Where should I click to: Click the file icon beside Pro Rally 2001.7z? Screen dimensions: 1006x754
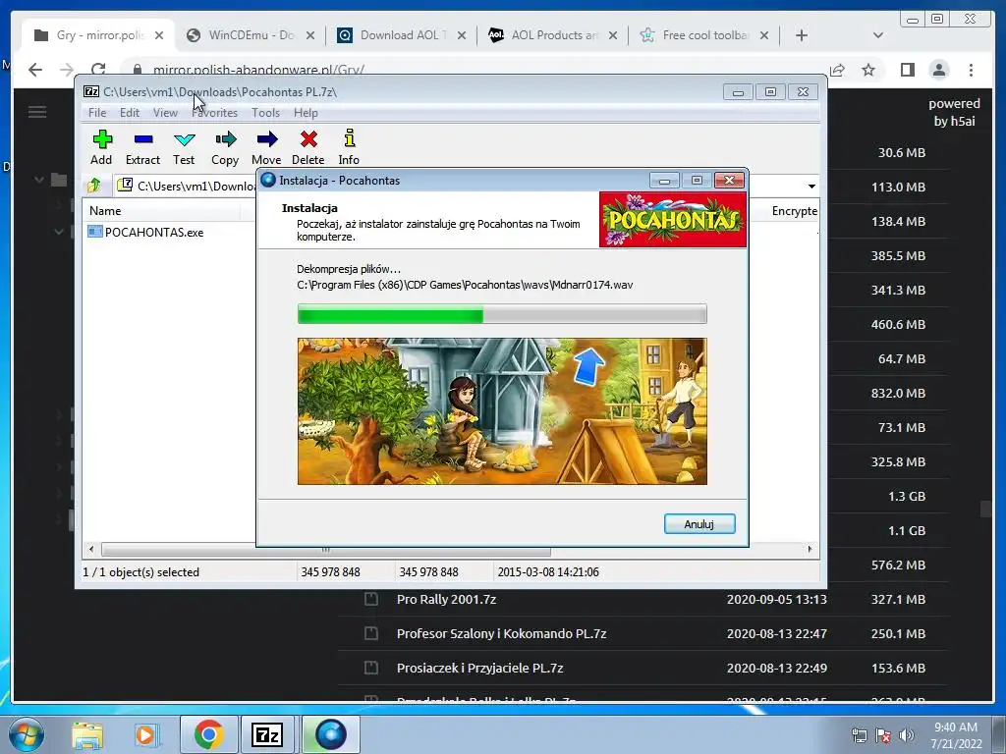tap(371, 600)
